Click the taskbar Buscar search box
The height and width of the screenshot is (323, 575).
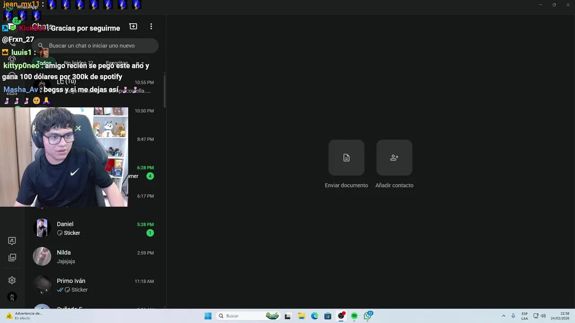[248, 316]
